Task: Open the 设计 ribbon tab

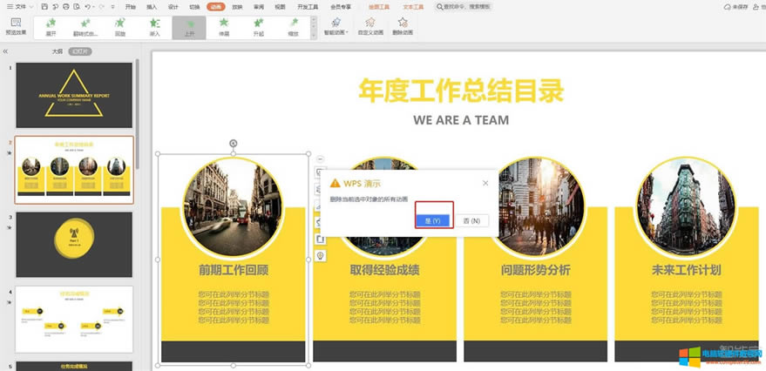Action: (x=173, y=6)
